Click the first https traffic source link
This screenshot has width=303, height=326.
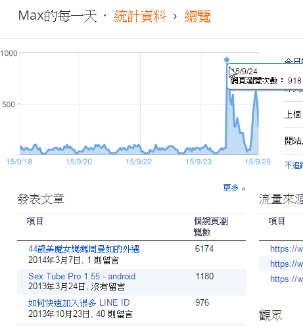pos(287,249)
